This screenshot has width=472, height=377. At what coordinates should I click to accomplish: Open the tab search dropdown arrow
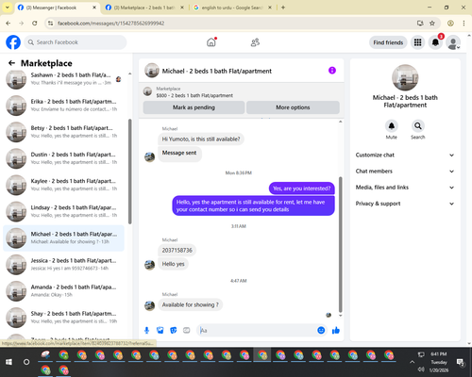[x=7, y=8]
